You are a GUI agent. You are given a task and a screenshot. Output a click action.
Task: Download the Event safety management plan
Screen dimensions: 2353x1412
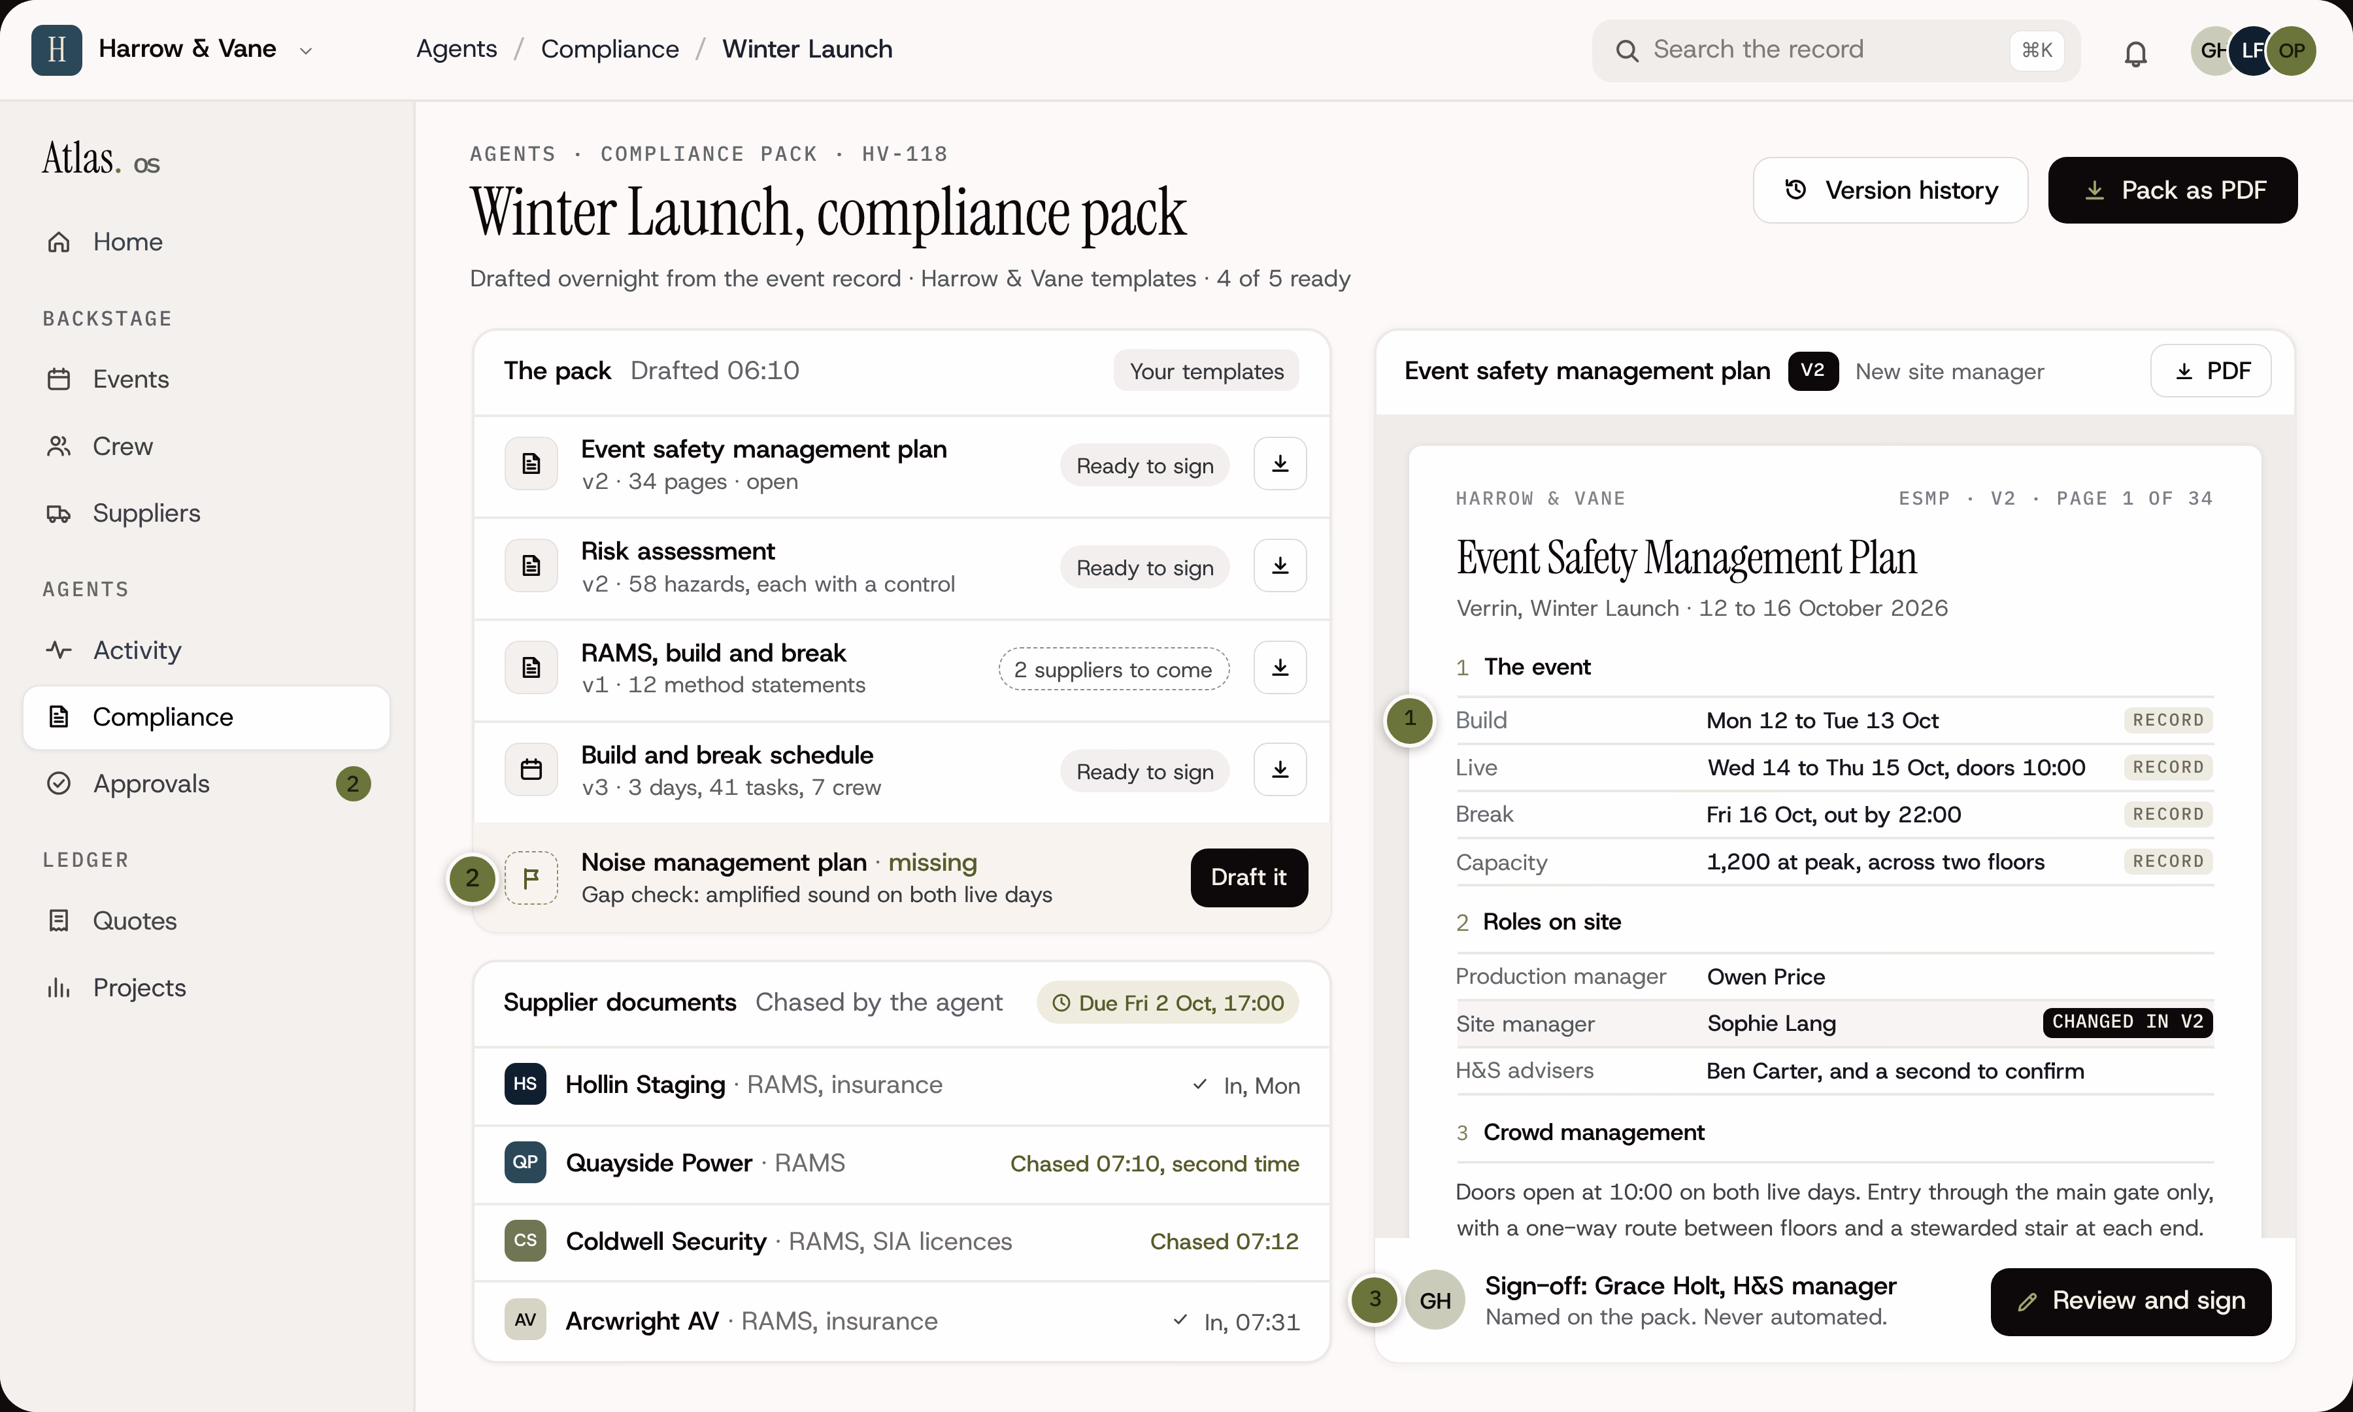1279,464
